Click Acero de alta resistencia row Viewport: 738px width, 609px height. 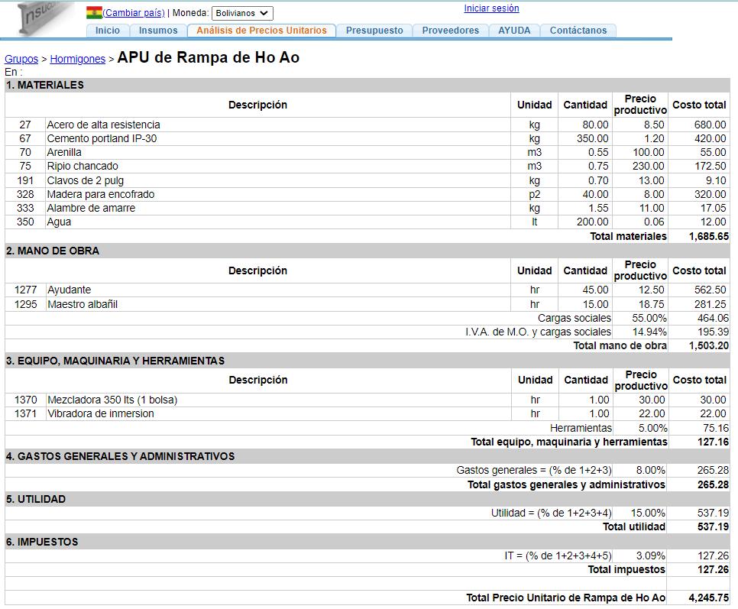pos(367,125)
